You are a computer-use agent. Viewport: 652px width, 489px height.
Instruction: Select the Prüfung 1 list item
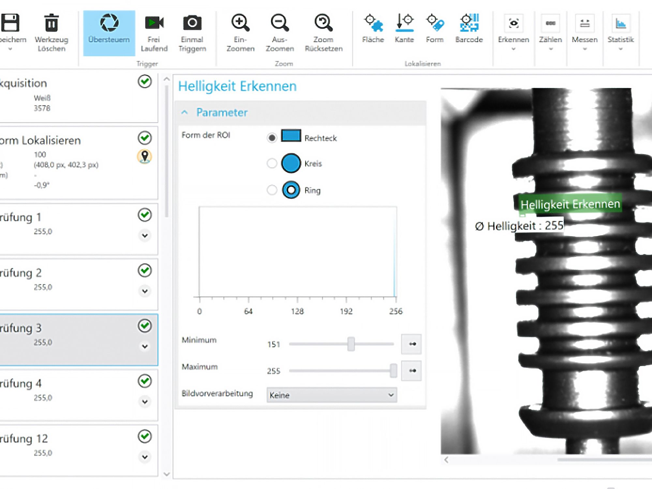79,229
